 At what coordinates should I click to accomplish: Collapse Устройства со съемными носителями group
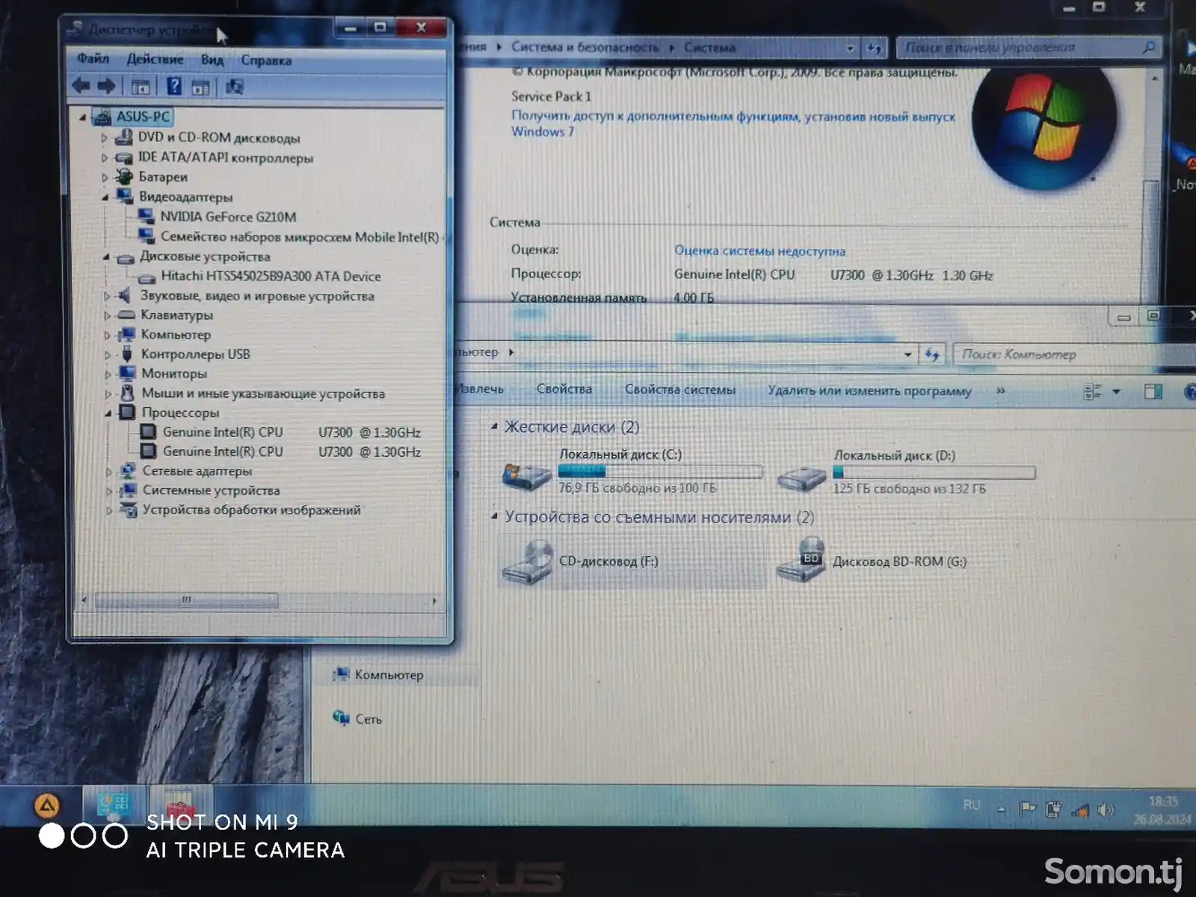[494, 517]
